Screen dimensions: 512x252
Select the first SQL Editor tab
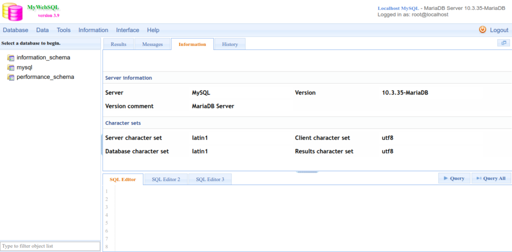[123, 179]
